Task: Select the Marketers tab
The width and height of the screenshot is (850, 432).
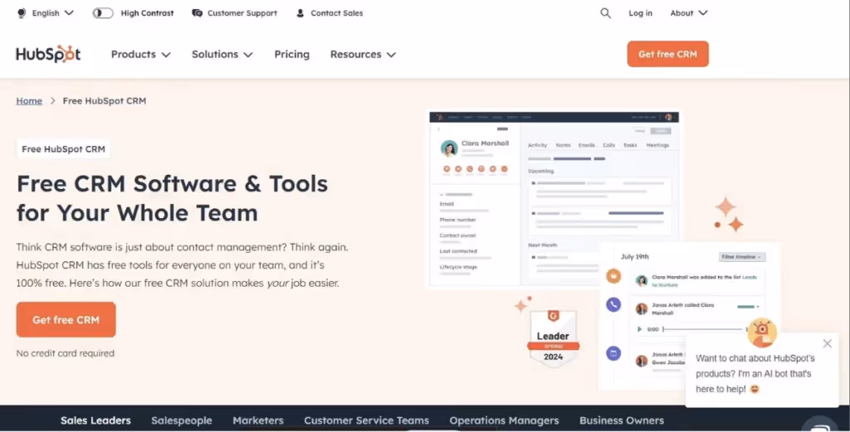Action: [258, 420]
